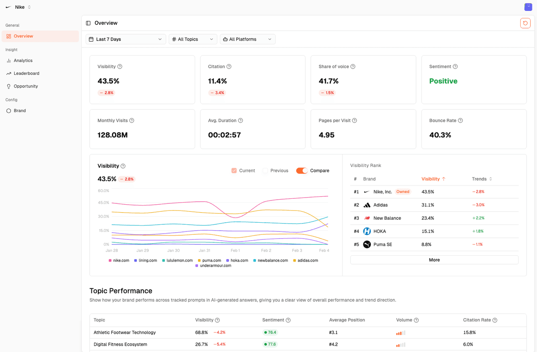
Task: Sort rank table by Trends column
Action: 482,179
